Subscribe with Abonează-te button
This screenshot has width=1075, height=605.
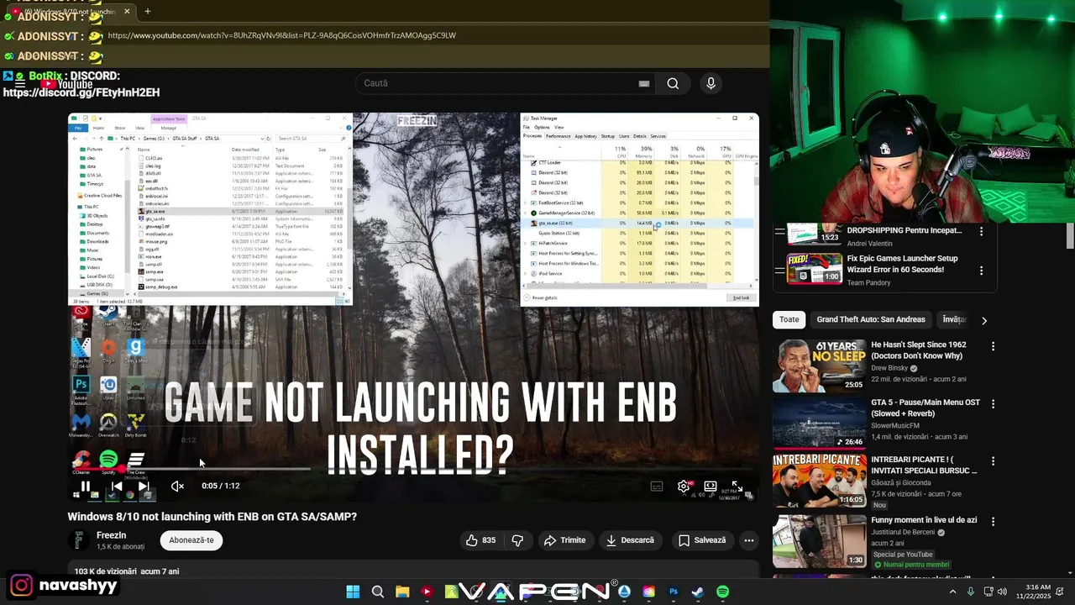pyautogui.click(x=191, y=540)
